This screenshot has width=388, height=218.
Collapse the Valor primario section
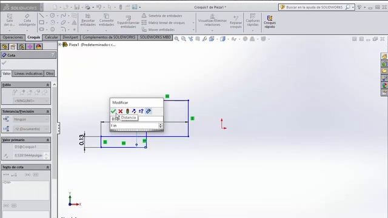pos(48,140)
